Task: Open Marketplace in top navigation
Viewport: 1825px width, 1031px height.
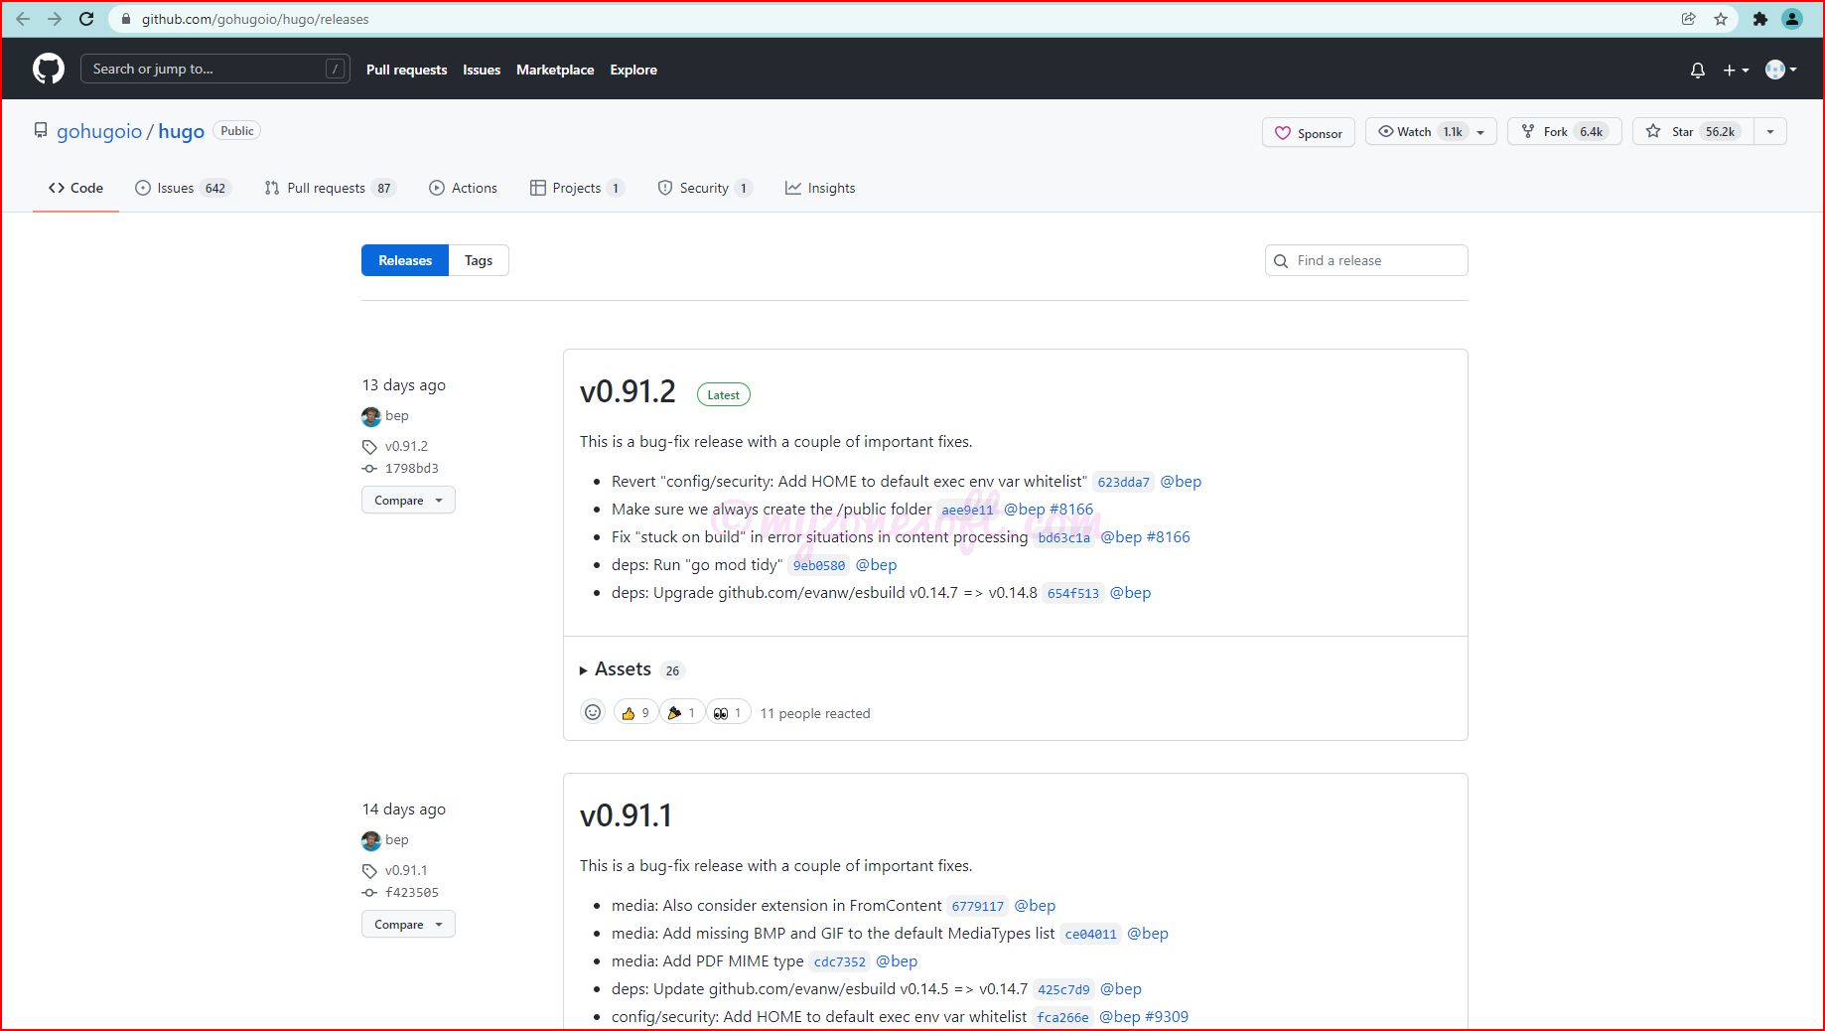Action: 555,70
